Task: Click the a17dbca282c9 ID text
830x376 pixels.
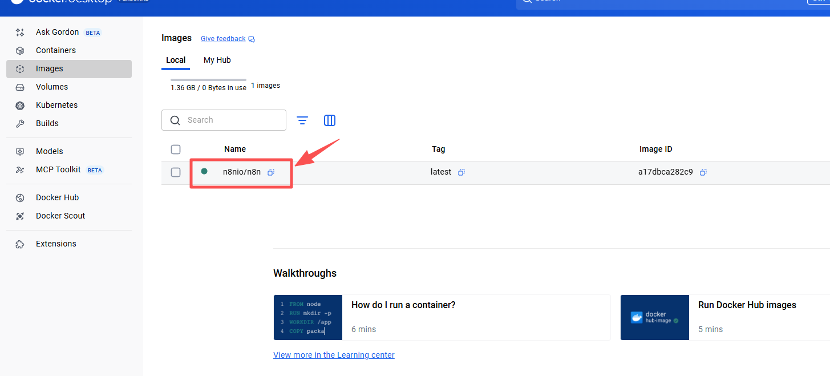Action: tap(666, 172)
